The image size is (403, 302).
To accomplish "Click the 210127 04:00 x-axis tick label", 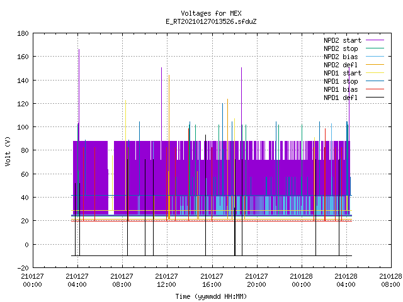I will click(77, 280).
